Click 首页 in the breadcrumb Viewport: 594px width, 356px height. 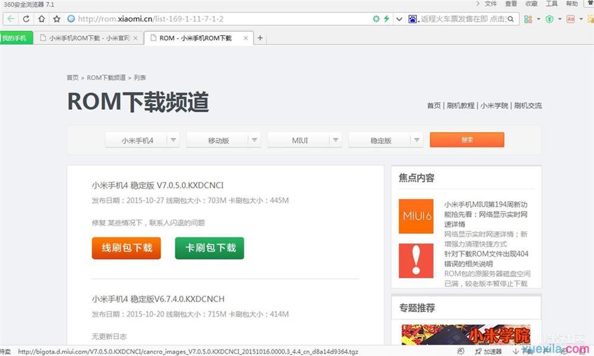(x=72, y=78)
